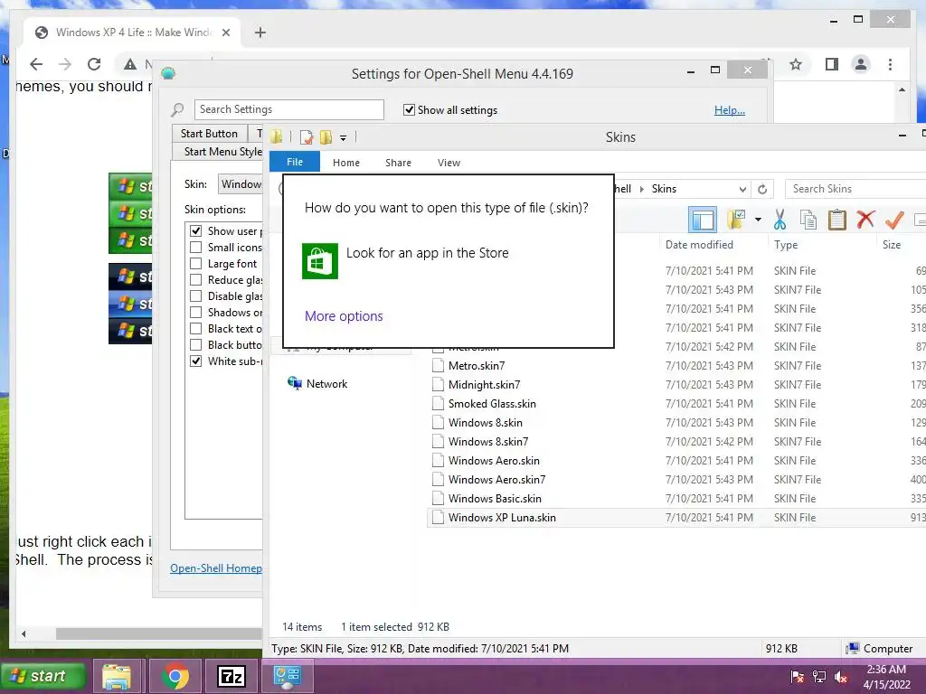Click Chrome's back arrow

(36, 64)
